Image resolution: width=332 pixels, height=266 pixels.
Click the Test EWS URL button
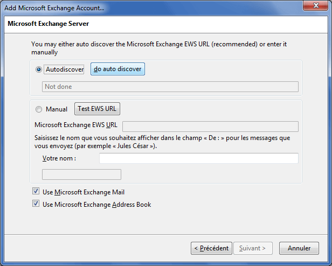pyautogui.click(x=97, y=109)
